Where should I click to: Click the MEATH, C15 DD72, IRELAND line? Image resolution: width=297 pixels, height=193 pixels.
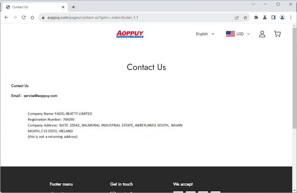[50, 131]
